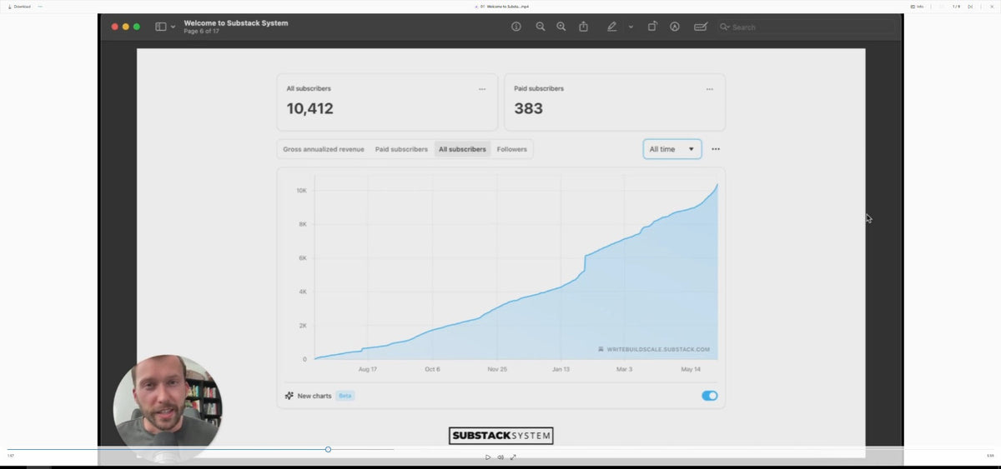Open the form filling tool icon

tap(701, 27)
